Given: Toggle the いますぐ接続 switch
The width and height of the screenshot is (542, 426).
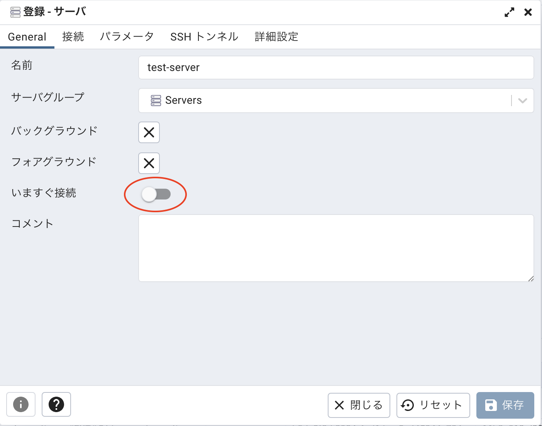Looking at the screenshot, I should pyautogui.click(x=156, y=194).
